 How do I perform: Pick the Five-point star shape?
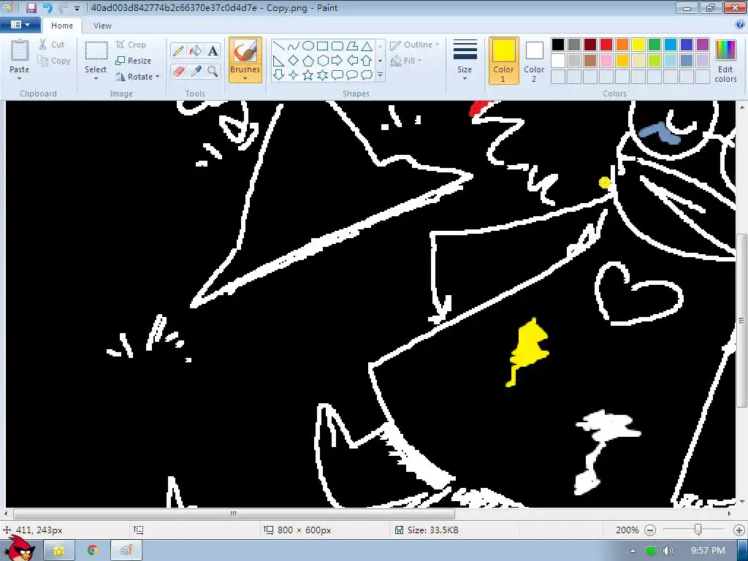point(308,75)
